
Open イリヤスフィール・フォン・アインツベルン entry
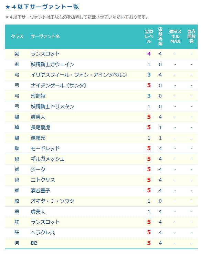tap(79, 75)
